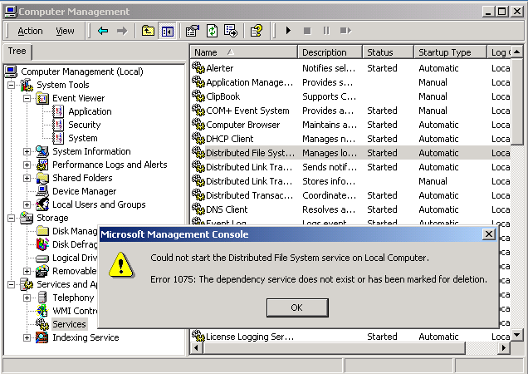This screenshot has height=374, width=528.
Task: Click the horizontal scrollbar left arrow
Action: coord(197,347)
